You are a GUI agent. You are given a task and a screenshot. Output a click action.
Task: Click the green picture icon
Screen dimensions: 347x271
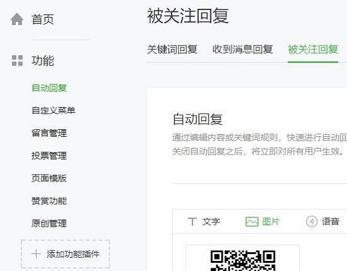pos(252,221)
